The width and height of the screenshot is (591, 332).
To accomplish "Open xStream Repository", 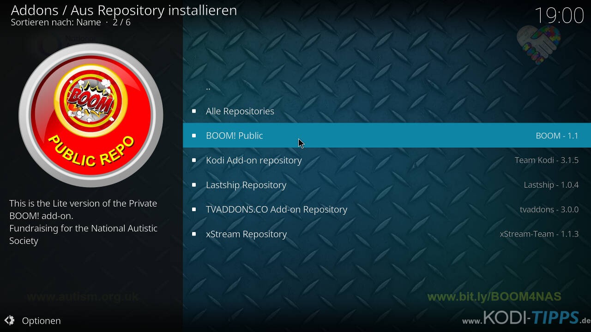I will (387, 234).
